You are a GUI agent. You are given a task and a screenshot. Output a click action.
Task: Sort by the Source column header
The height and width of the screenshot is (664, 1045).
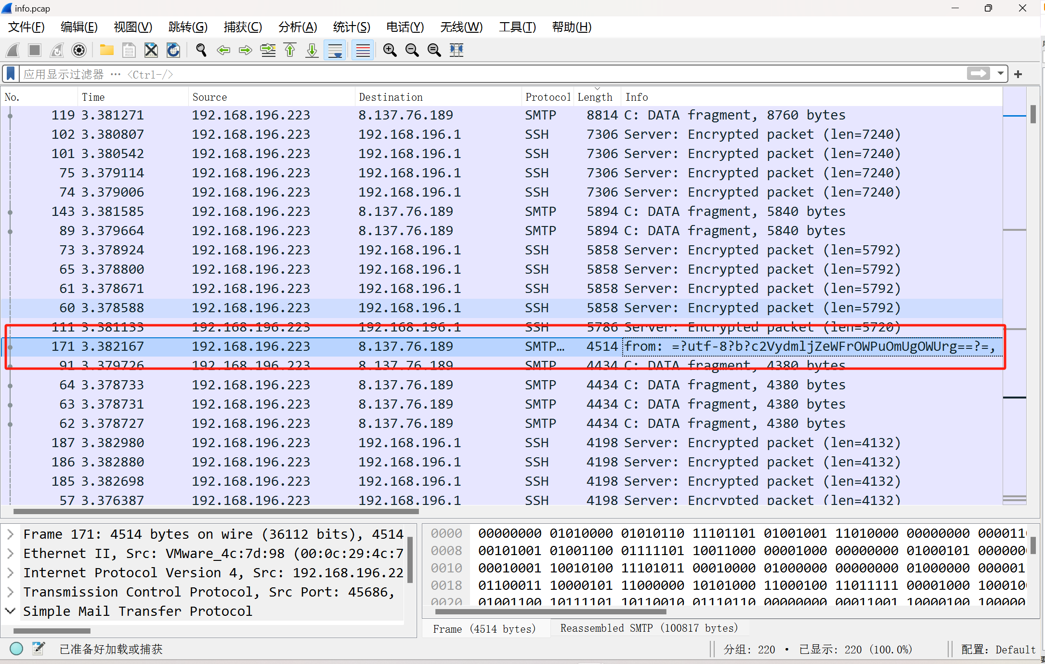click(272, 97)
